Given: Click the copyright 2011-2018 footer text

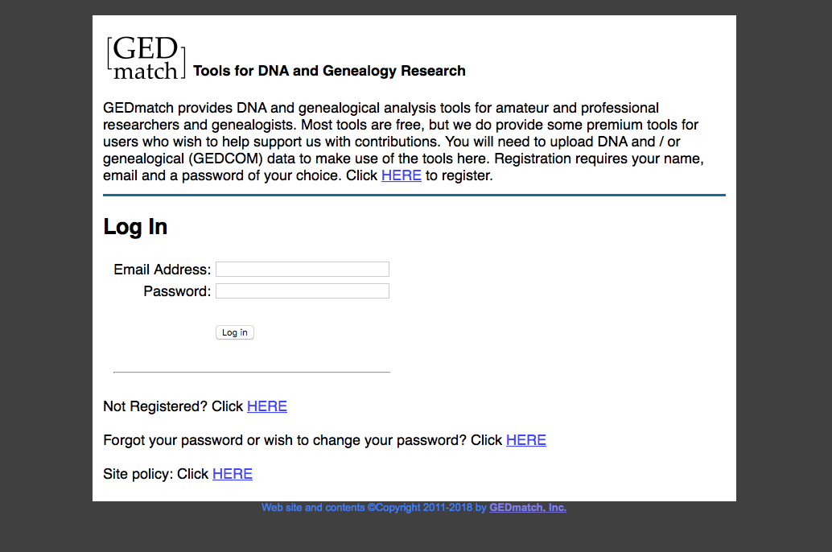Looking at the screenshot, I should click(374, 508).
